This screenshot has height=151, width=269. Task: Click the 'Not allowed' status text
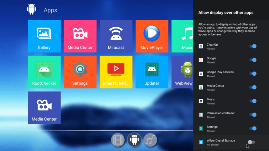pyautogui.click(x=213, y=145)
